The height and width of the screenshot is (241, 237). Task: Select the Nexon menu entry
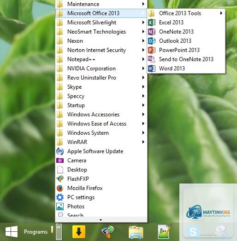click(x=101, y=41)
